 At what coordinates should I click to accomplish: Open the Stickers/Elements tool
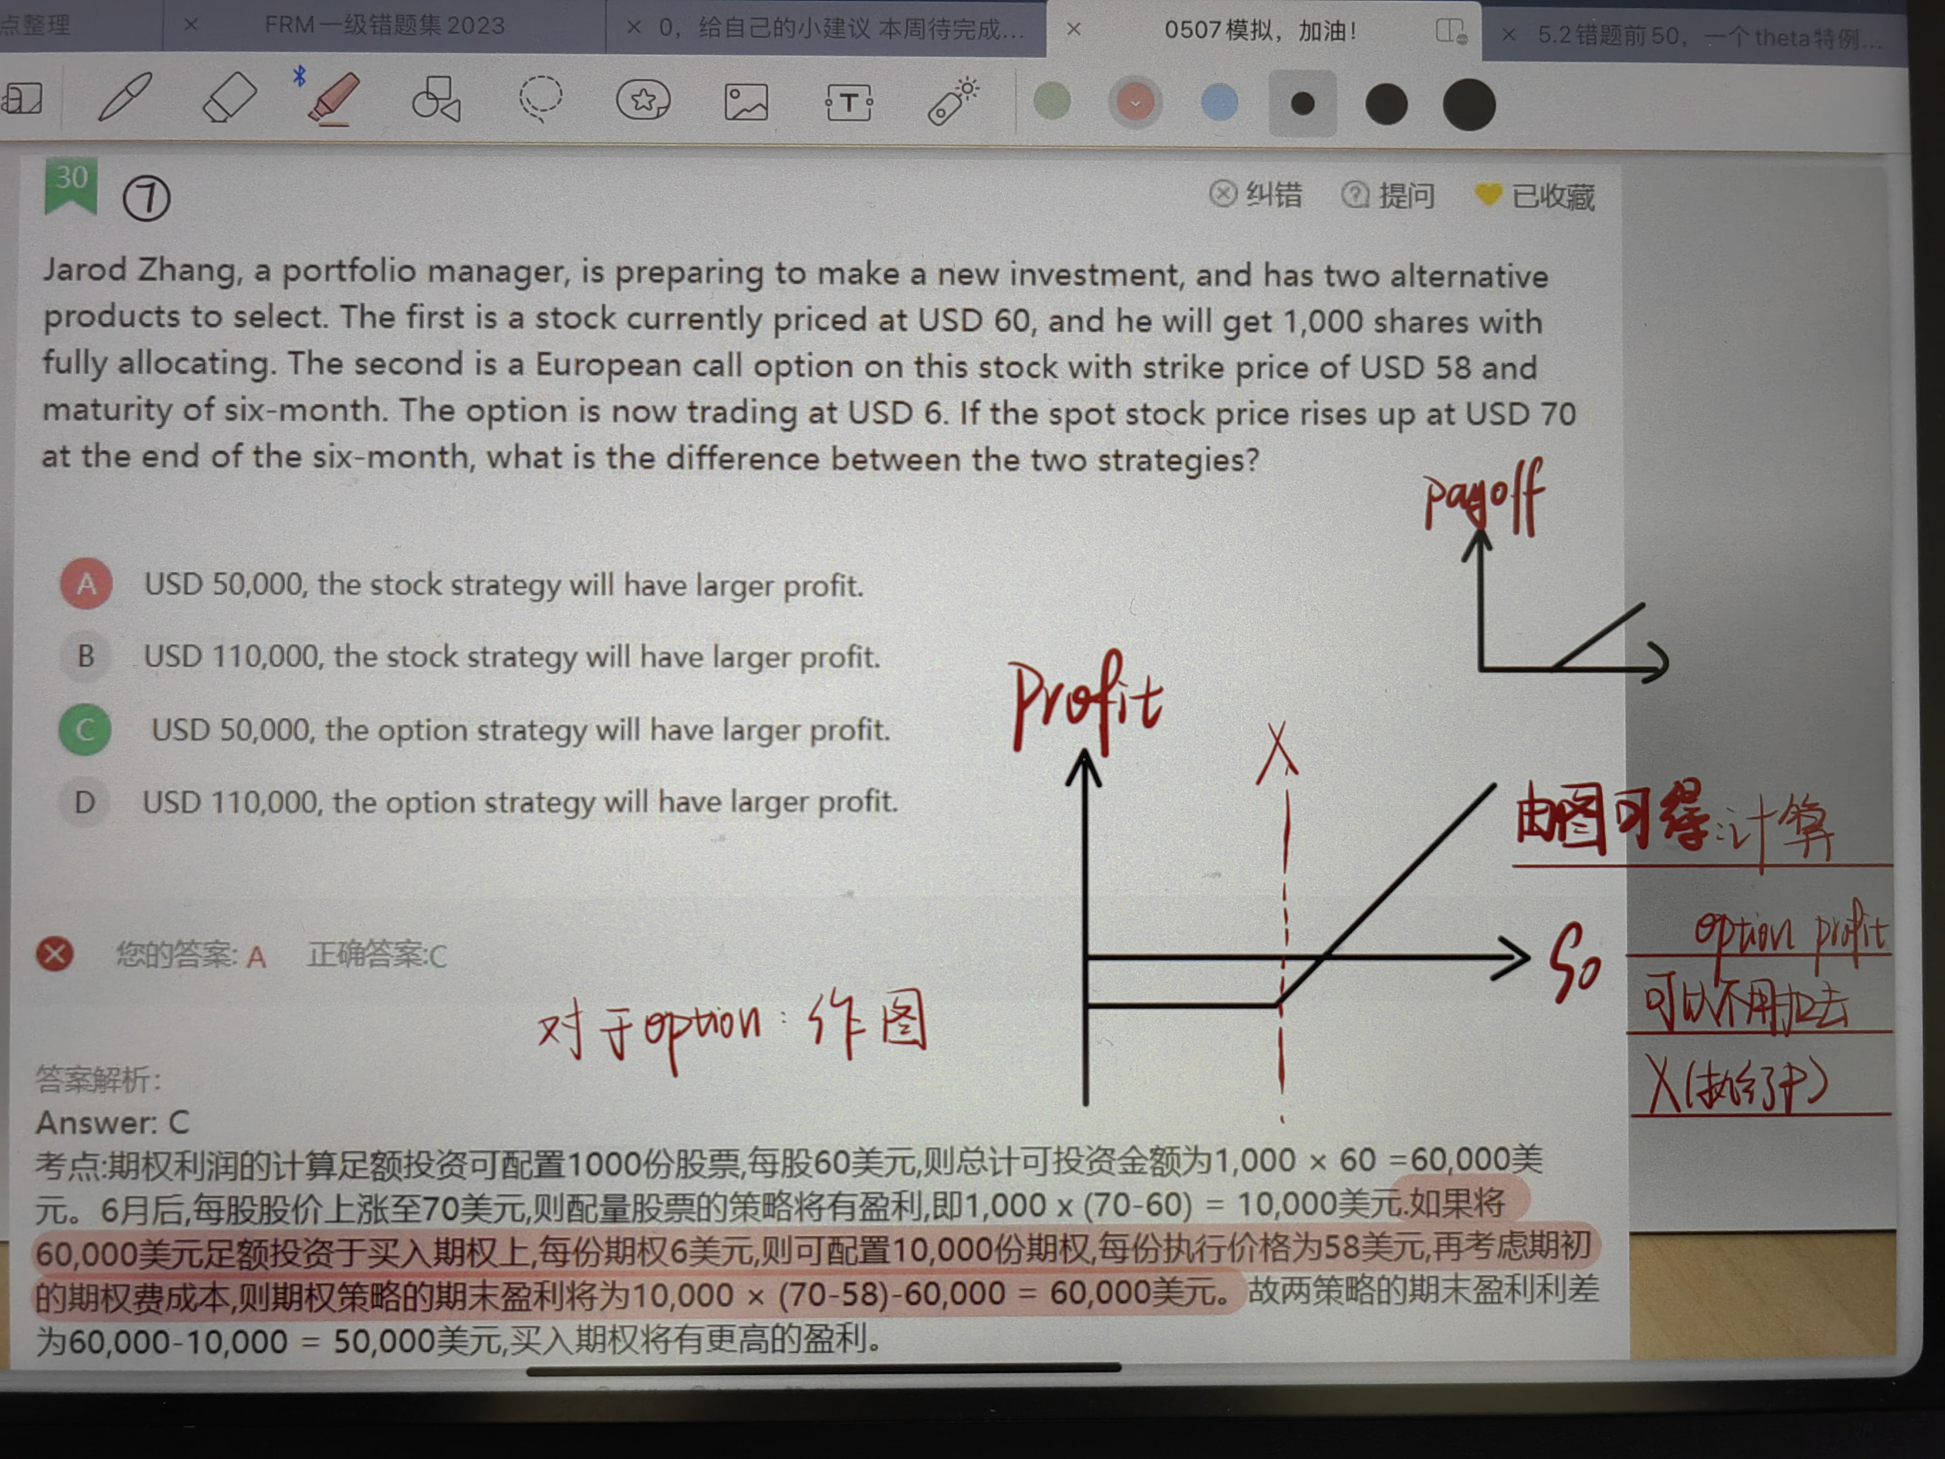[643, 100]
